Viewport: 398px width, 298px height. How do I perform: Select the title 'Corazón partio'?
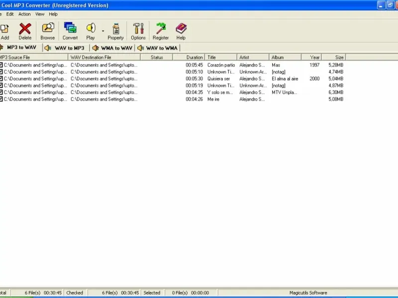click(x=221, y=65)
